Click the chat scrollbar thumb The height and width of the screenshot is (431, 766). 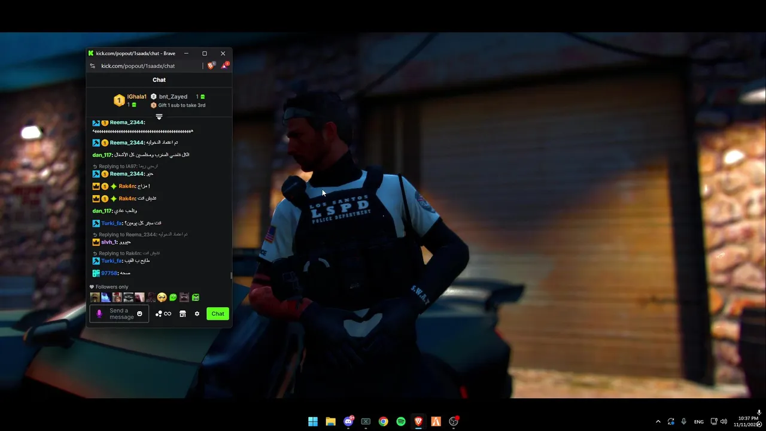coord(231,276)
